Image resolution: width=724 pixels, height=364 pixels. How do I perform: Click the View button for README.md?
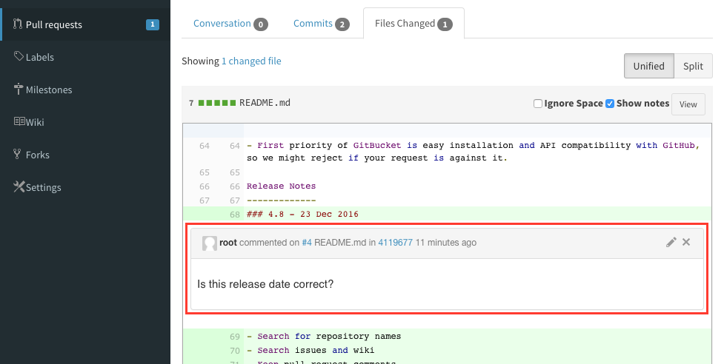tap(688, 104)
